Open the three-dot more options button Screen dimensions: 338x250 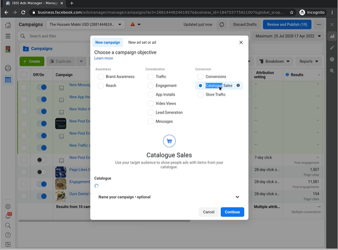319,25
